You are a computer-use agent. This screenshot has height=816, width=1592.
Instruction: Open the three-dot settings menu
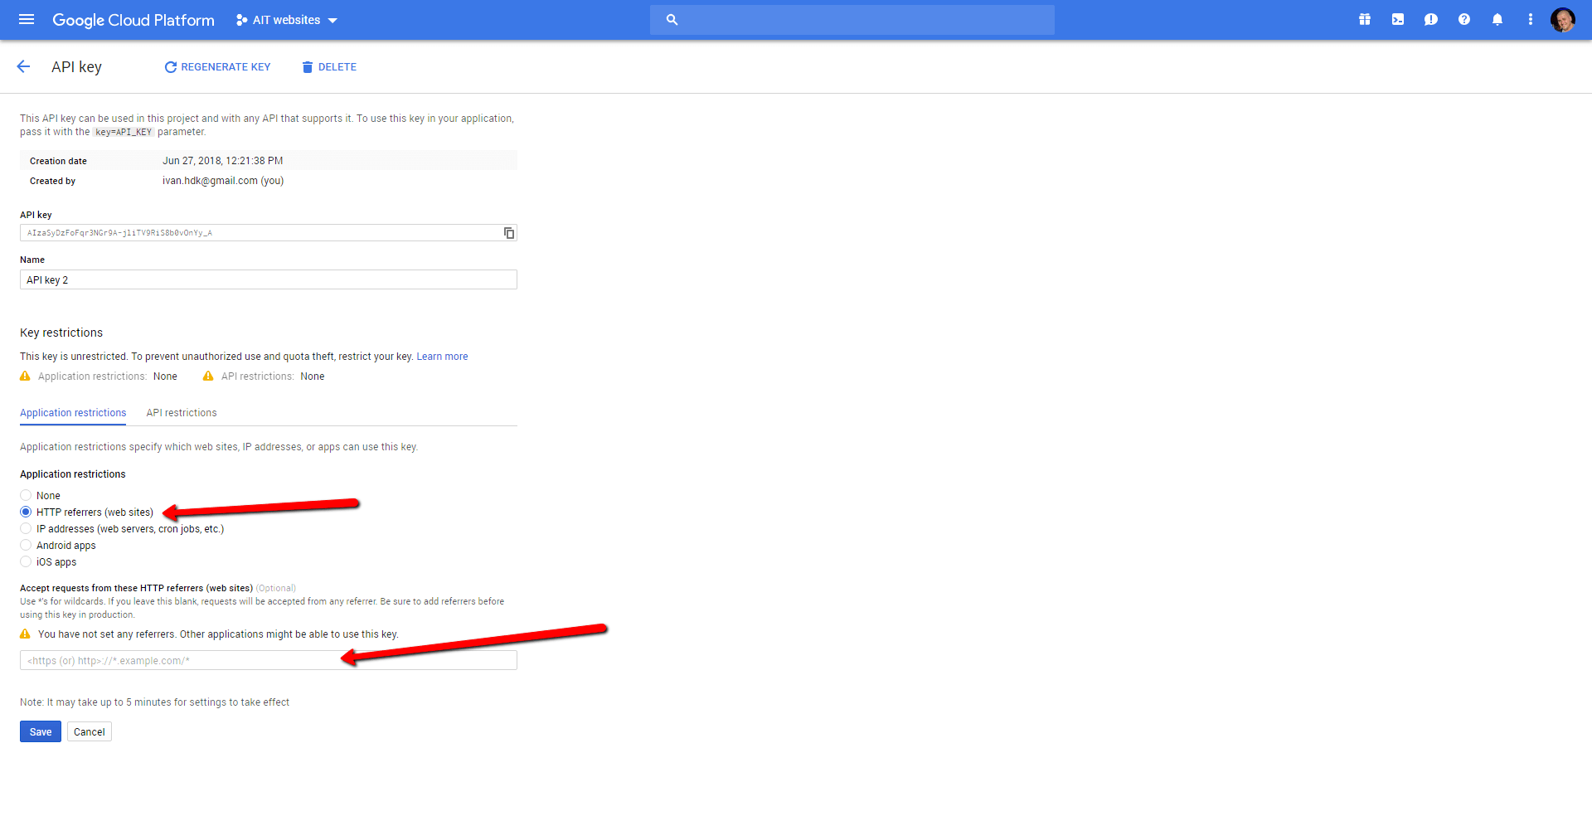tap(1531, 20)
